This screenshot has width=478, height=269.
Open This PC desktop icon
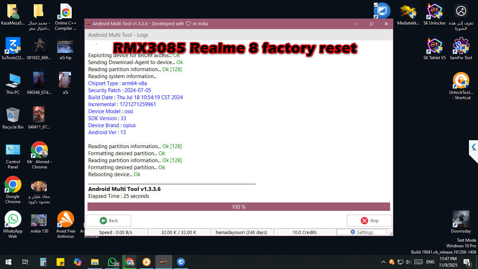pos(13,84)
